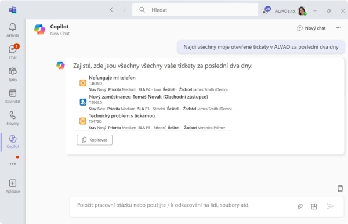Open the Hovory calls section
348x224 pixels.
[13, 118]
